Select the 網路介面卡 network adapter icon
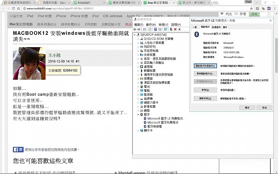 [141, 102]
